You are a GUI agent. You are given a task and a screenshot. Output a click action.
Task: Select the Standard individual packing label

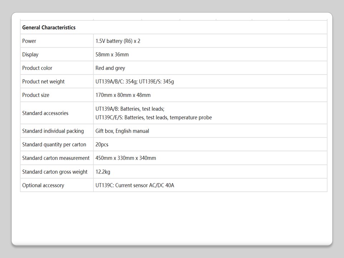click(53, 131)
